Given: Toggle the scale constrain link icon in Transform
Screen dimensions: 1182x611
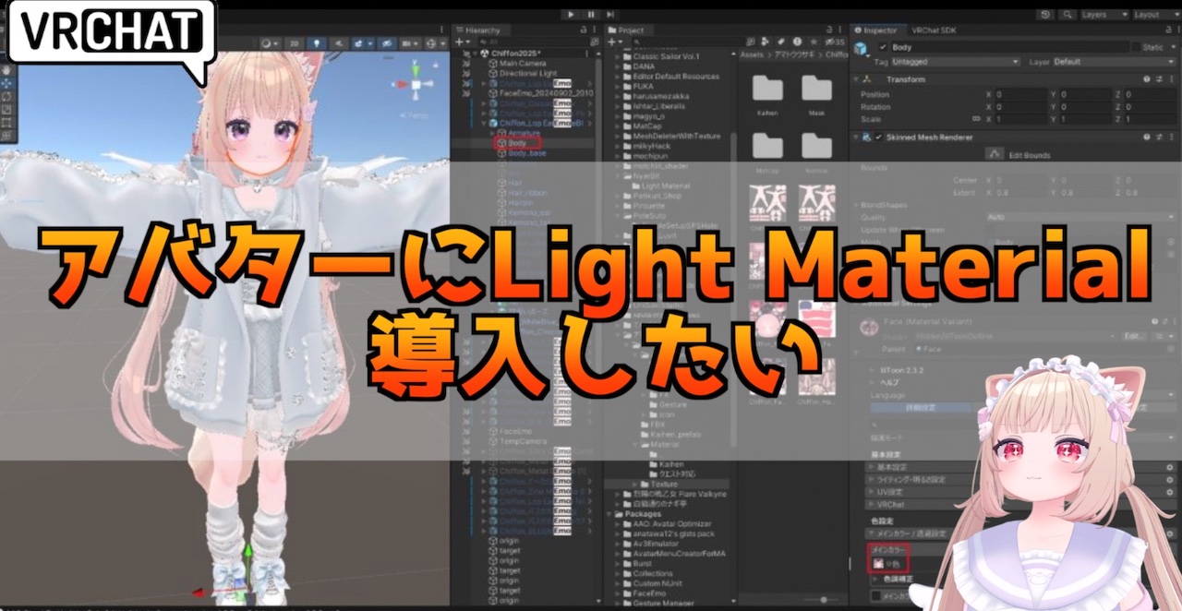Looking at the screenshot, I should point(977,119).
